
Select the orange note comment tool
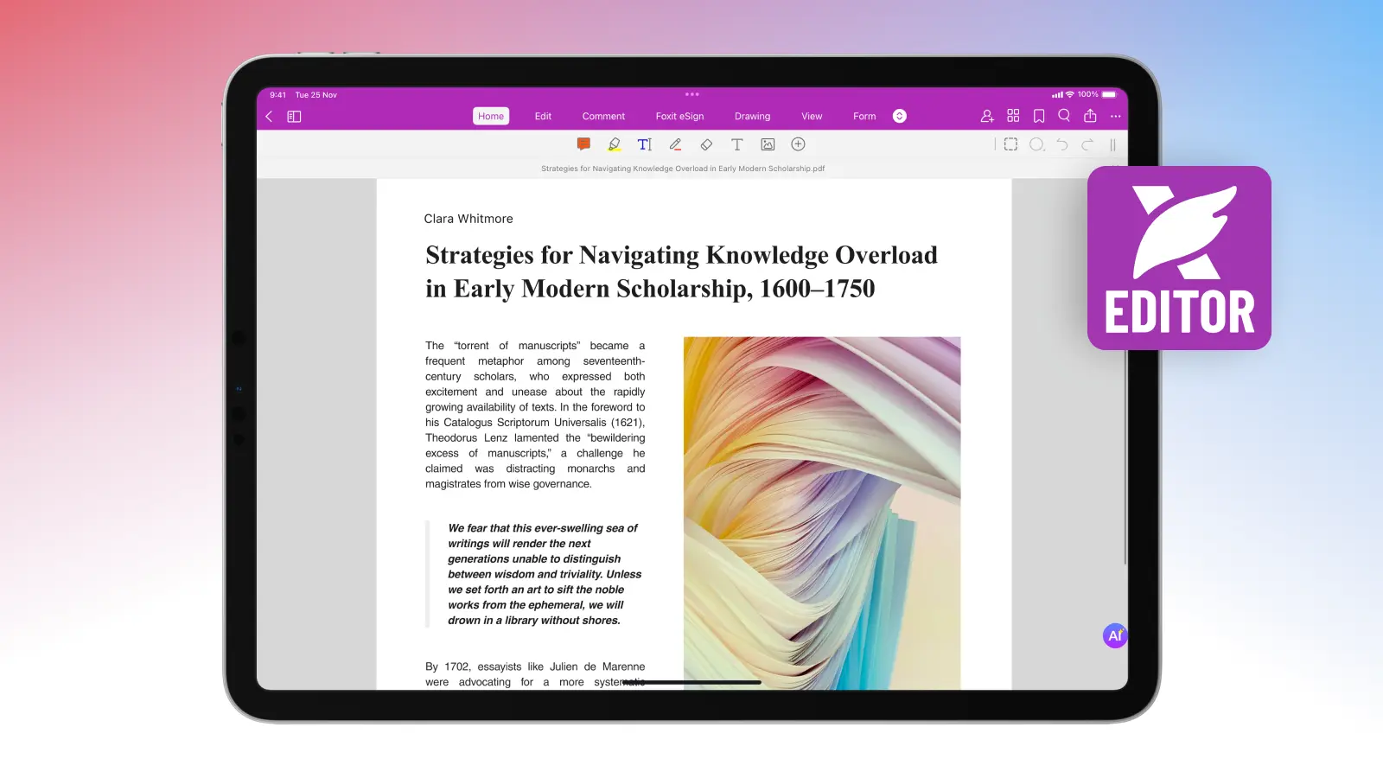(583, 144)
